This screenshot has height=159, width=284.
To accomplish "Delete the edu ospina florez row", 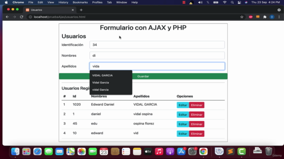I will (197, 124).
